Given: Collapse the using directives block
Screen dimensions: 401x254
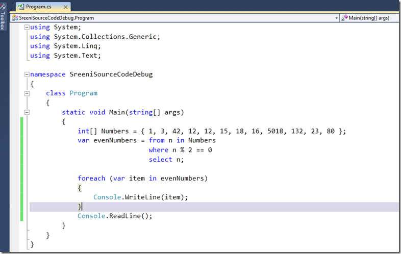Looking at the screenshot, I should pyautogui.click(x=27, y=27).
